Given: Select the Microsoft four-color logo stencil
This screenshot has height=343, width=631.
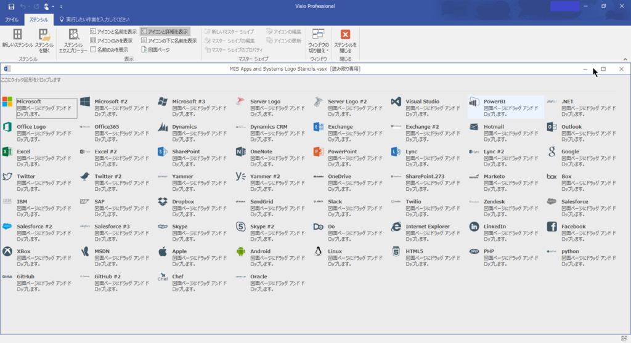Looking at the screenshot, I should [x=7, y=102].
